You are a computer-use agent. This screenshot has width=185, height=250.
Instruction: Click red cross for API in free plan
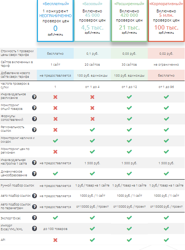55,240
